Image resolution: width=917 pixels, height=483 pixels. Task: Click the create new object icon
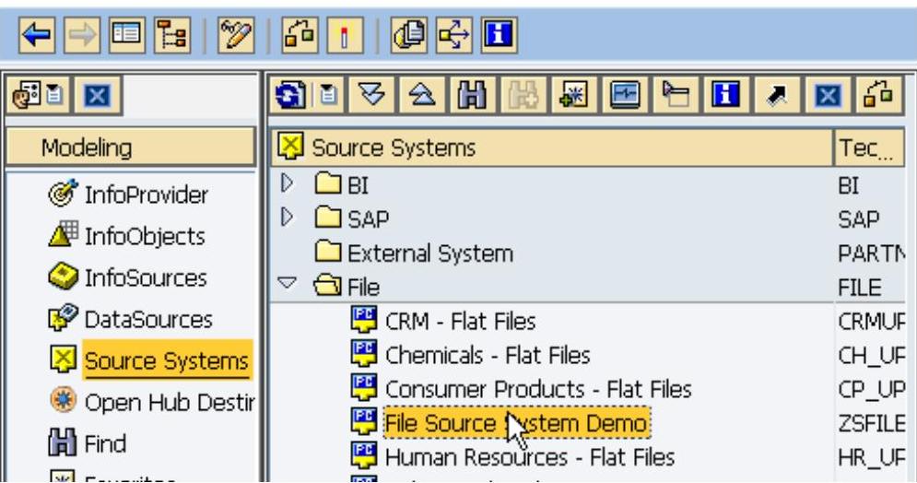click(x=574, y=95)
